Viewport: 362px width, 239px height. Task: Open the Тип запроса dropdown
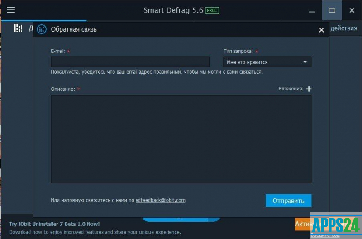pos(267,62)
